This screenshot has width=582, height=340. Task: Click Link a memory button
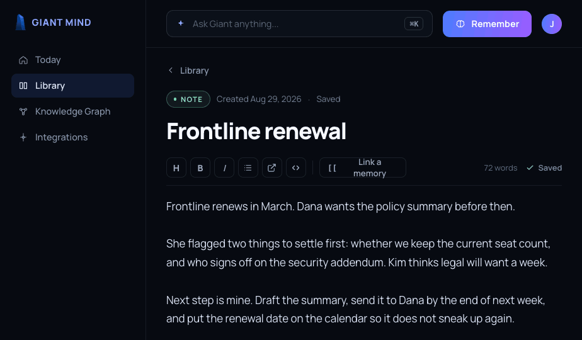click(x=363, y=167)
